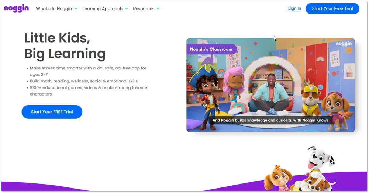Select the Little Kids, Big Learning heading
This screenshot has height=193, width=369.
[65, 46]
